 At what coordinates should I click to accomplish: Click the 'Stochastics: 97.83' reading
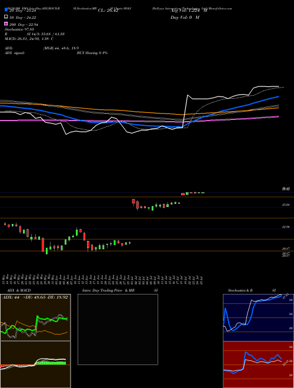[19, 29]
